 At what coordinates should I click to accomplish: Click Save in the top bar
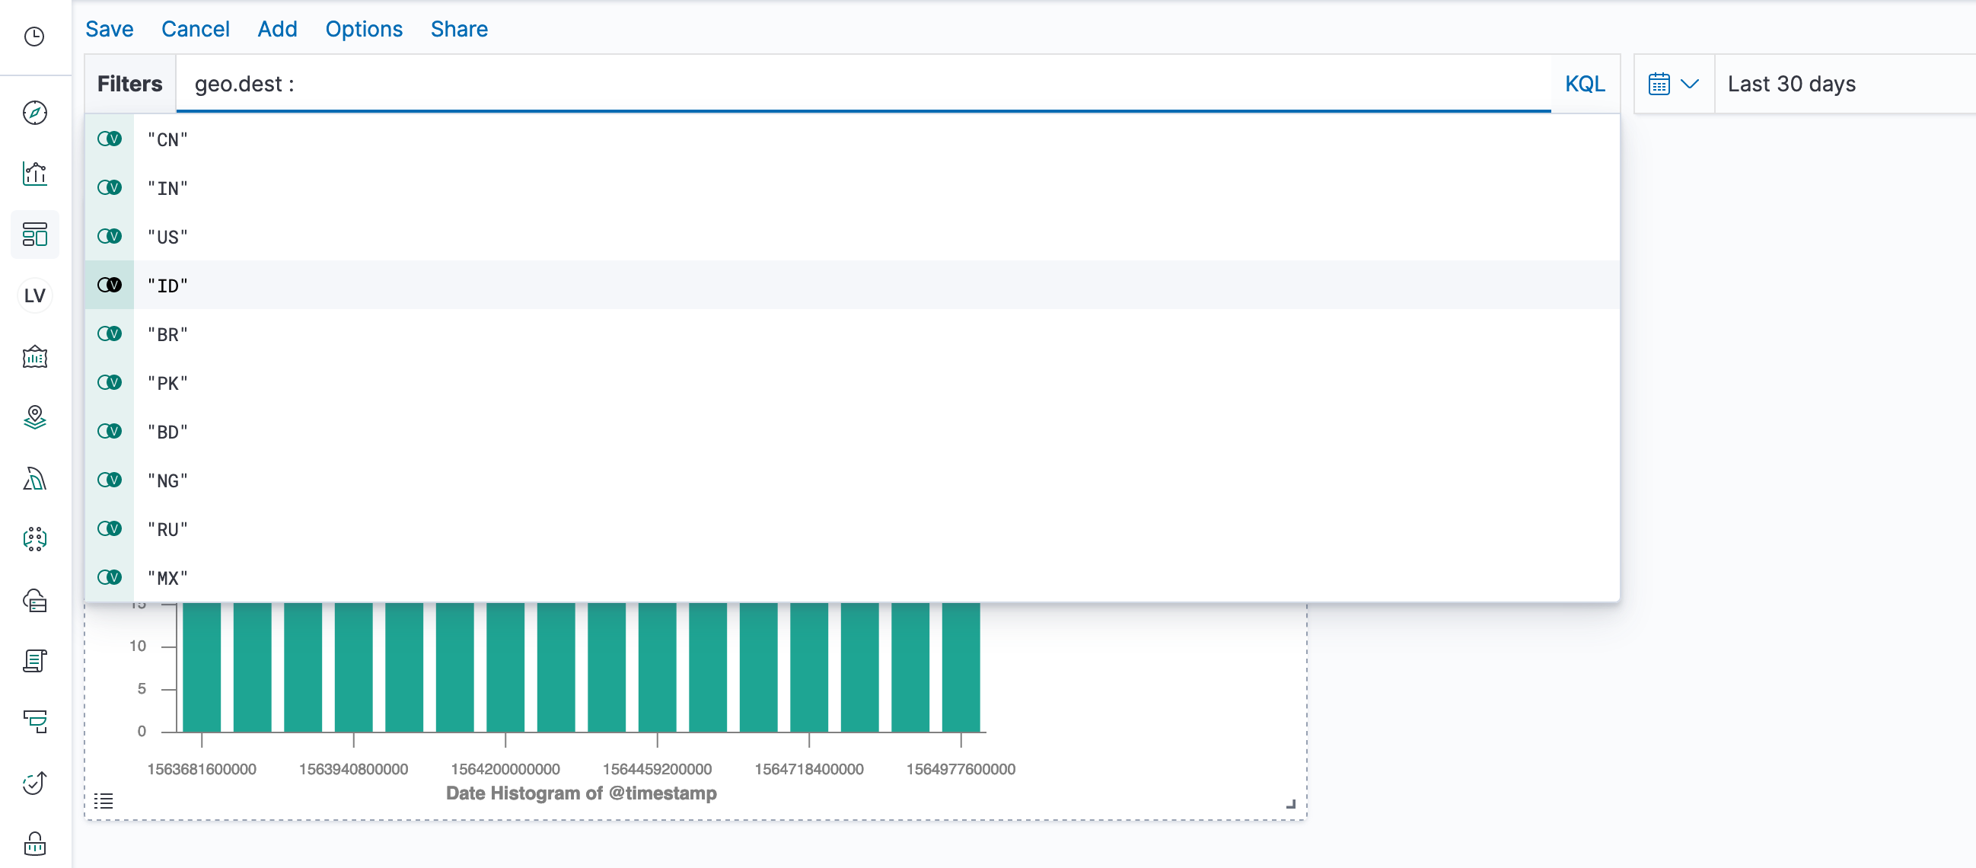(x=109, y=29)
